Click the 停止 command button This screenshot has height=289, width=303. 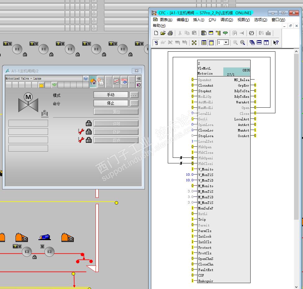point(111,103)
